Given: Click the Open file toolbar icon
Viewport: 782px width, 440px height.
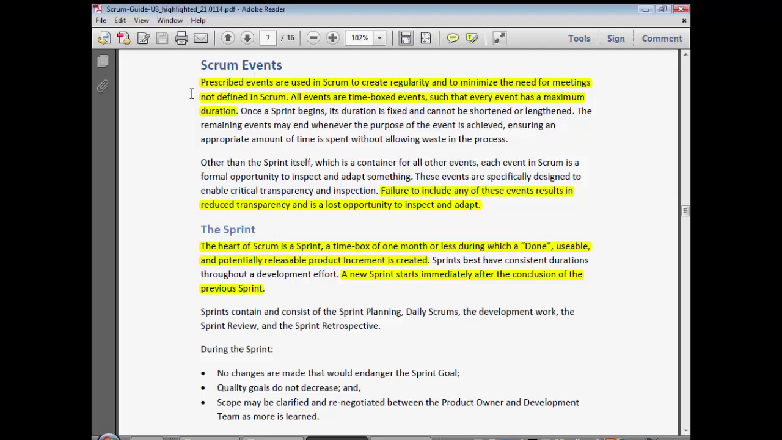Looking at the screenshot, I should (x=104, y=38).
